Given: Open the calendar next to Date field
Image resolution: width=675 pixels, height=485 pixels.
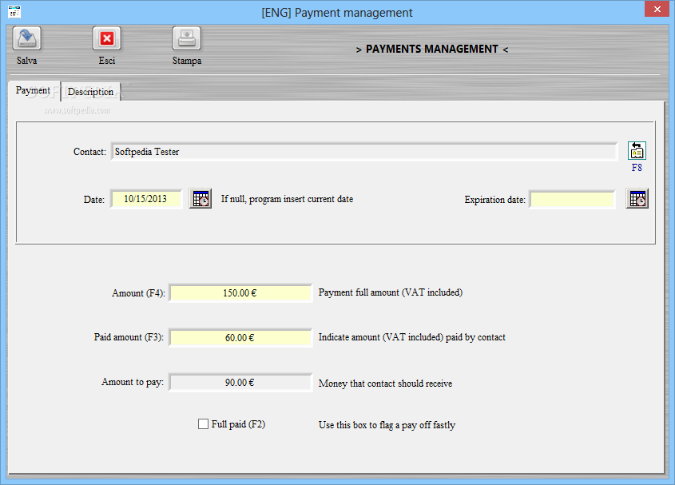Looking at the screenshot, I should point(201,199).
